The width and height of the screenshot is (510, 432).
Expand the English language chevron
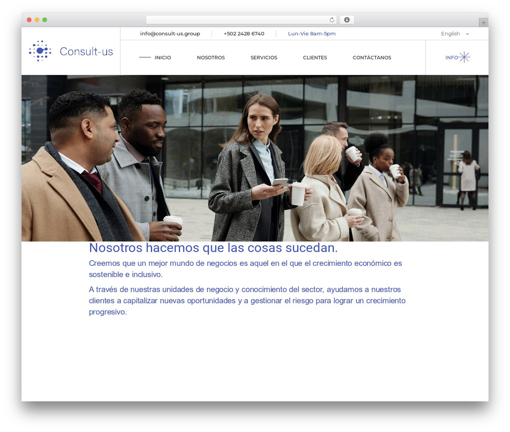pyautogui.click(x=467, y=34)
